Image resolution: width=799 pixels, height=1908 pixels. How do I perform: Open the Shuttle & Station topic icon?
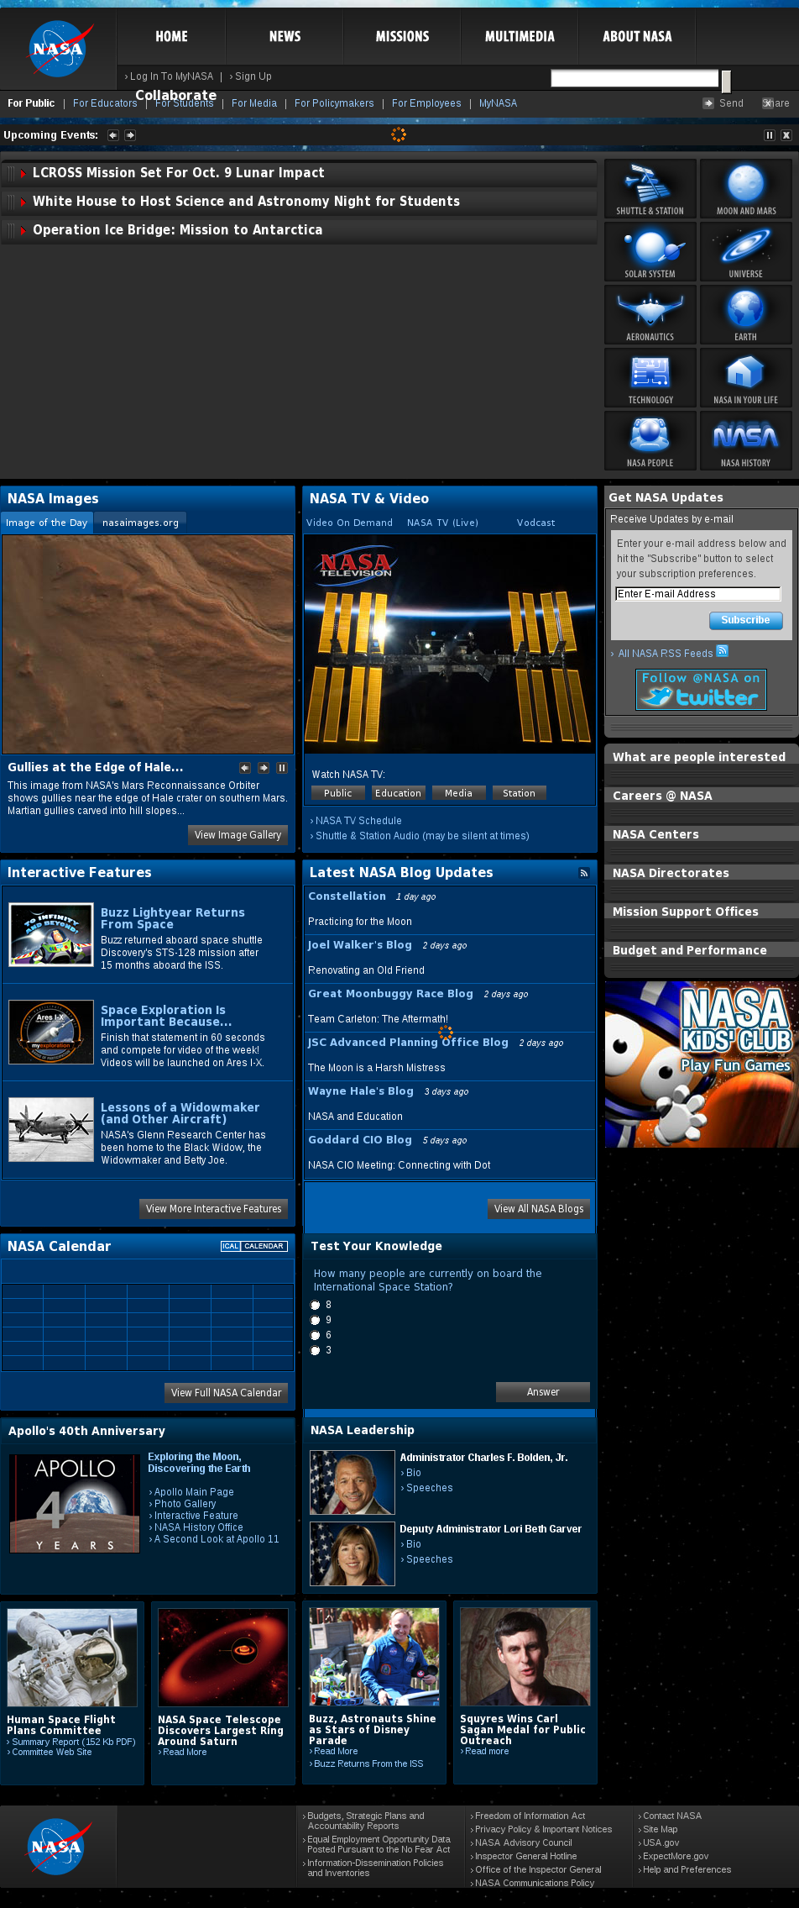click(x=650, y=188)
